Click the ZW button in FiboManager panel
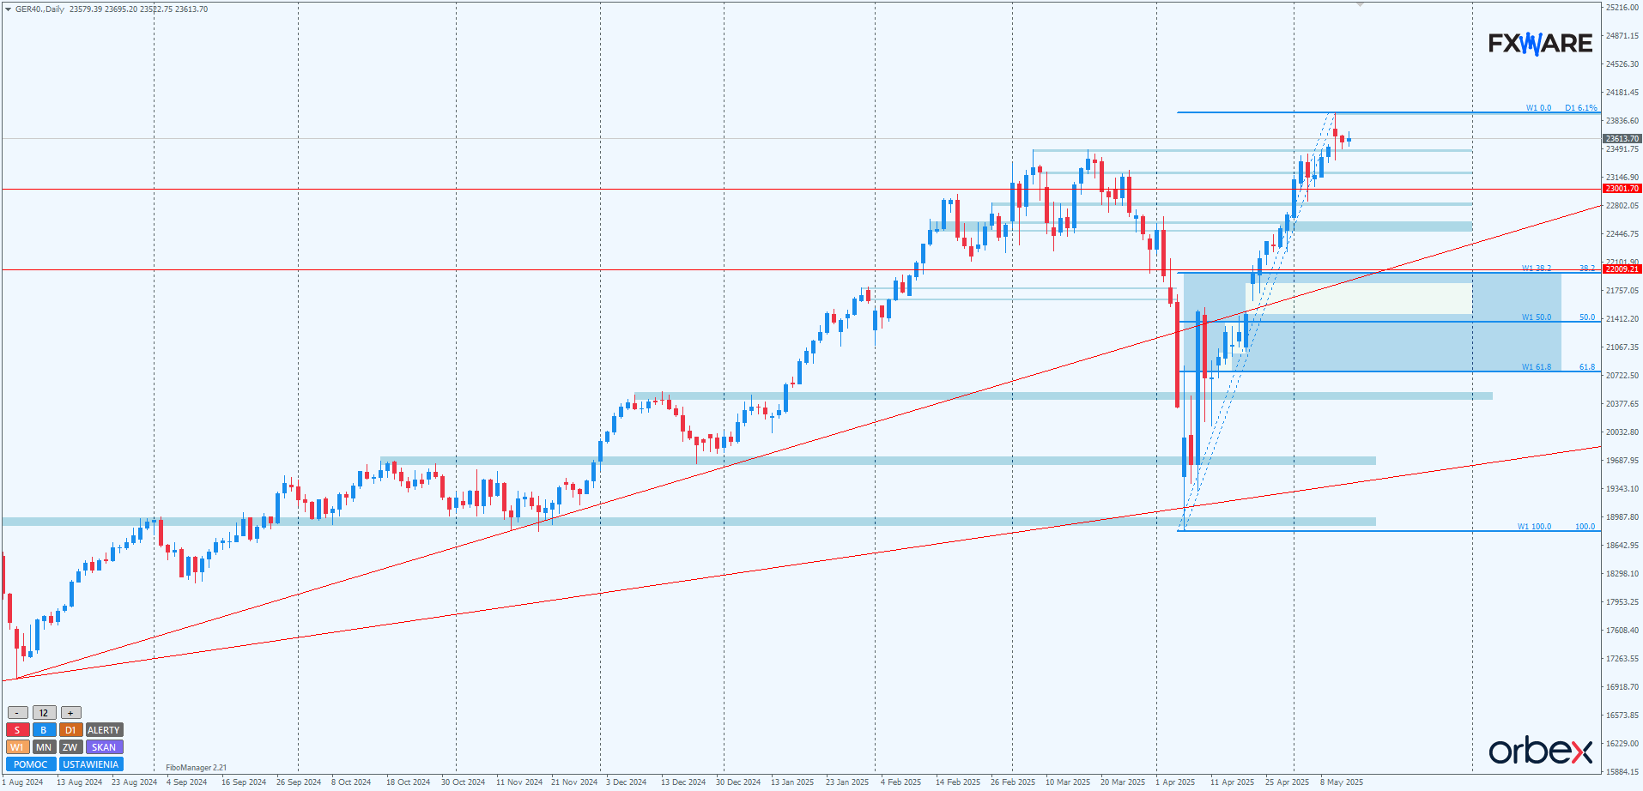Screen dimensions: 1643x791 coord(70,747)
